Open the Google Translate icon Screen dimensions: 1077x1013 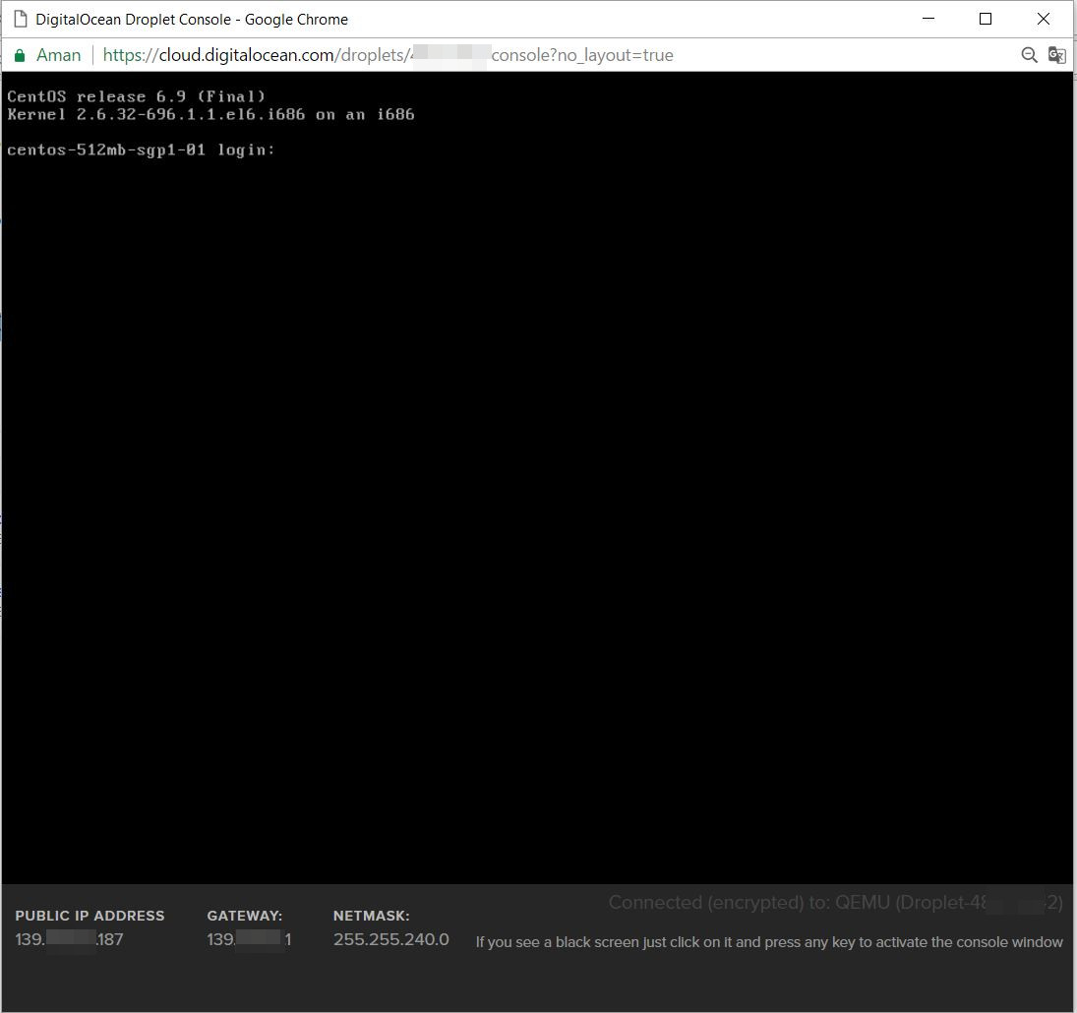click(x=1056, y=55)
